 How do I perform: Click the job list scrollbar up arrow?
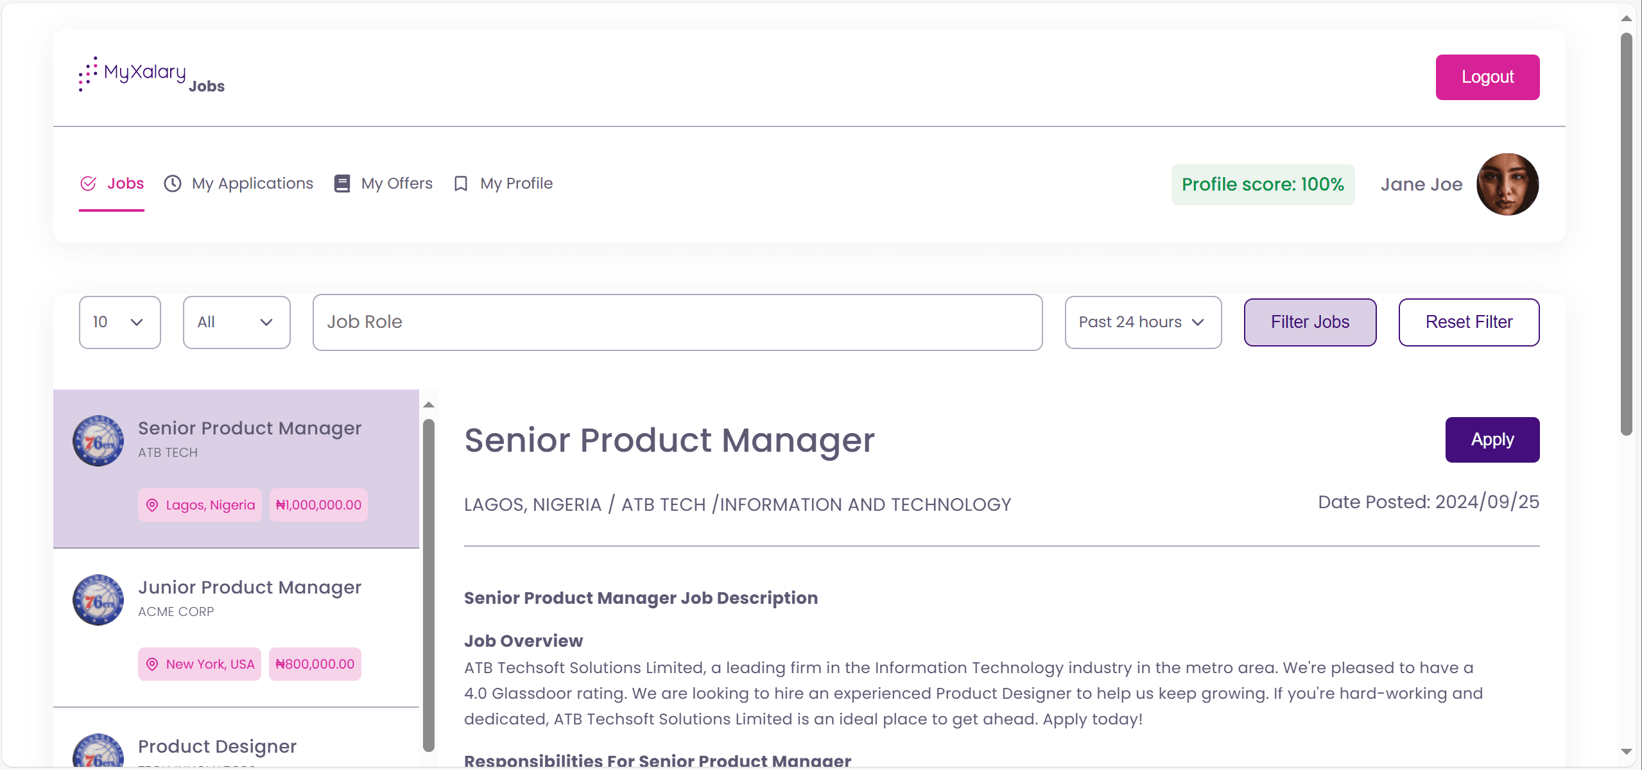(x=429, y=405)
